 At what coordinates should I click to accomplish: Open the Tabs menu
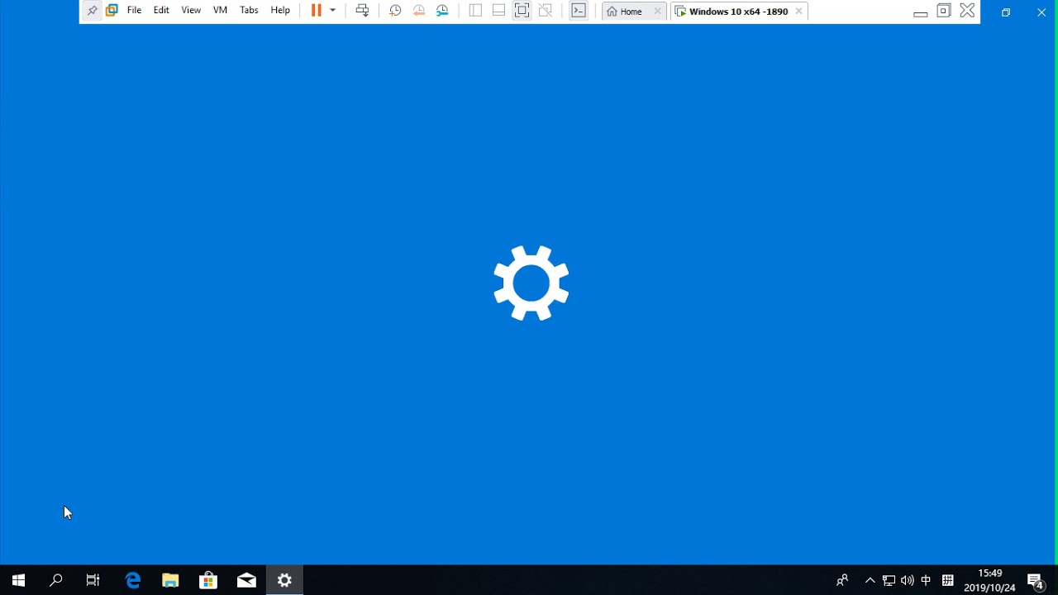point(249,11)
